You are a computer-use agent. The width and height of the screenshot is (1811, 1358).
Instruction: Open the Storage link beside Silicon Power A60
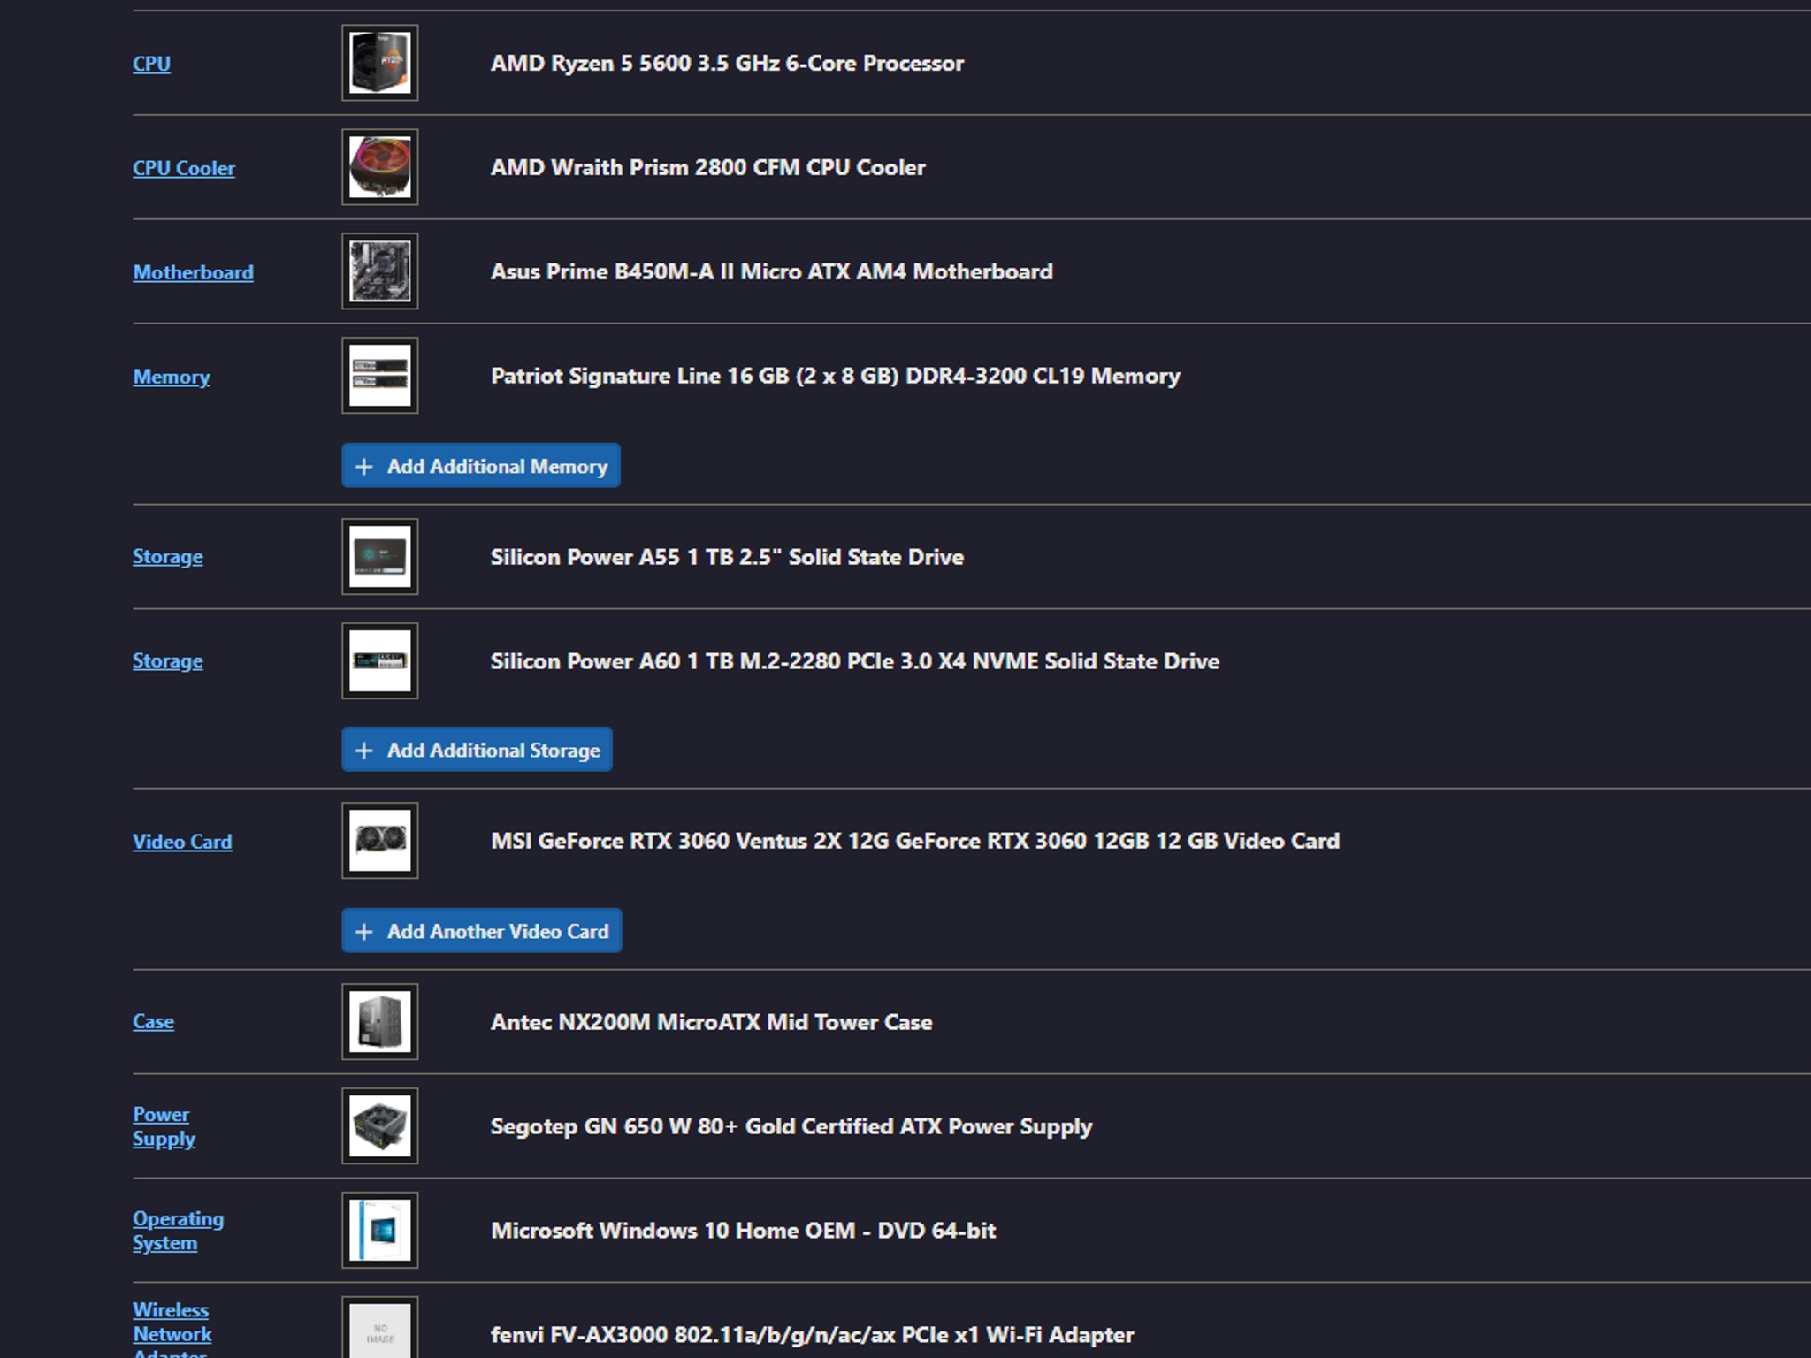[x=168, y=661]
